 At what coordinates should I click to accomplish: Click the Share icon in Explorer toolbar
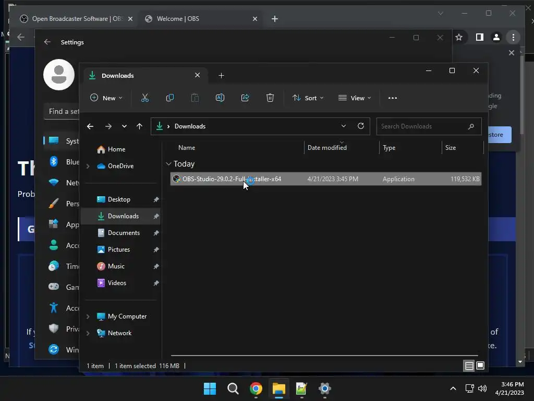pos(245,98)
